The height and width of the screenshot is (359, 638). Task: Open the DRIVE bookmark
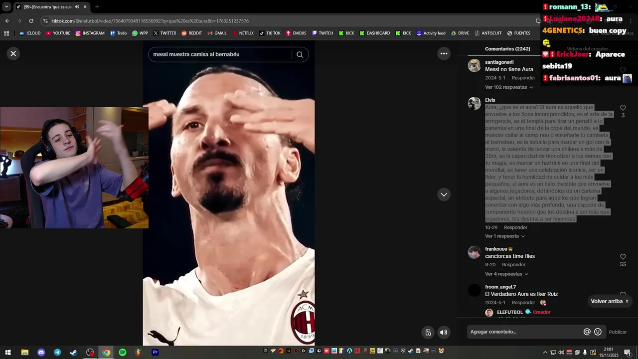[x=460, y=33]
